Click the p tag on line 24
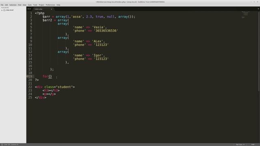260x146 pixels. coord(45,94)
